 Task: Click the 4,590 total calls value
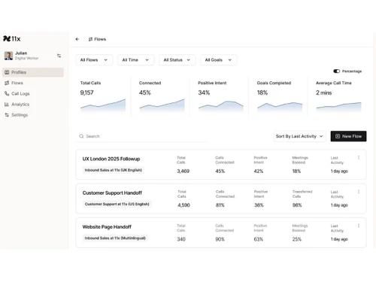click(x=183, y=205)
